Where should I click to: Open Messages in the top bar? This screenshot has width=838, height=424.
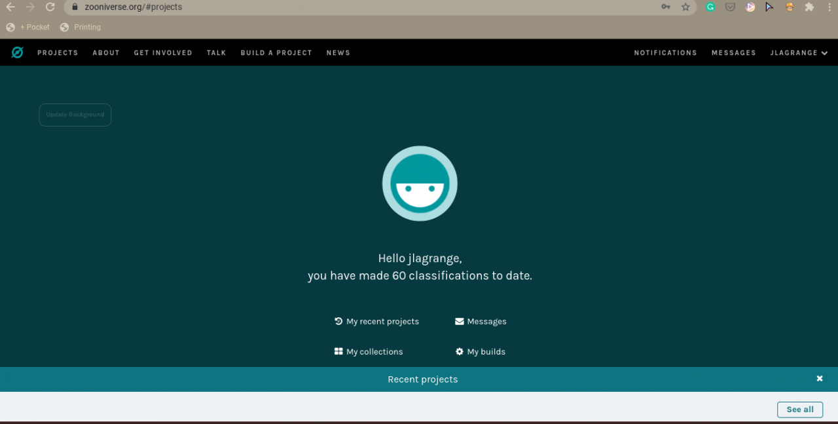[734, 53]
